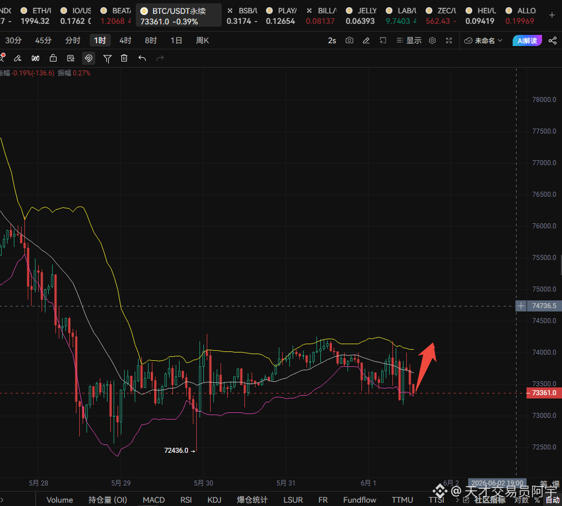Image resolution: width=562 pixels, height=506 pixels.
Task: Switch to the IO/USDT symbol tab
Action: [75, 16]
